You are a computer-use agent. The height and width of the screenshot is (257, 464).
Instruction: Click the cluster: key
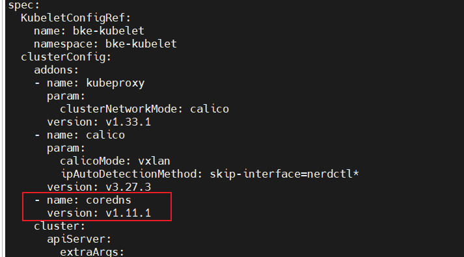(59, 226)
